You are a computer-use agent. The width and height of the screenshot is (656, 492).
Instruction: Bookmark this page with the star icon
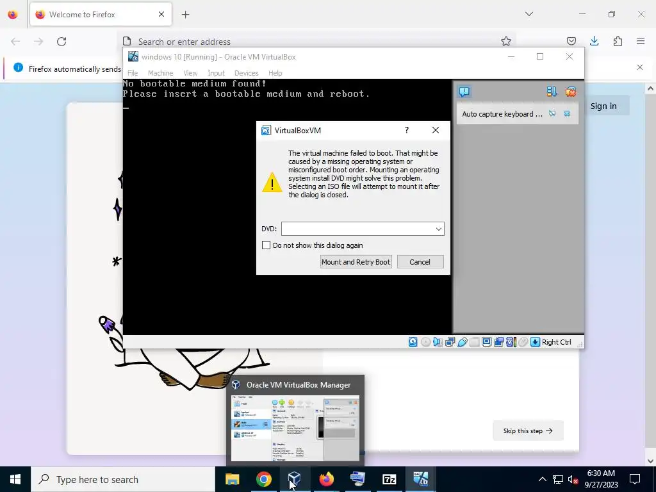point(506,41)
